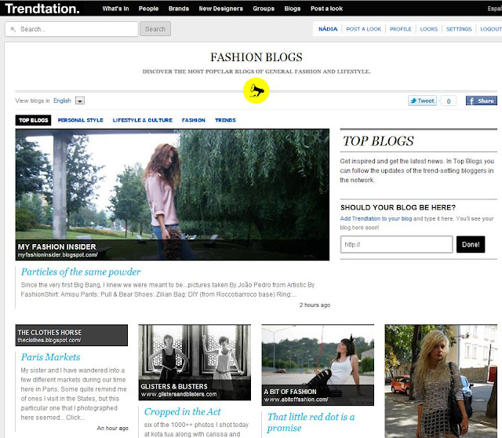Open the blonde woman street photo thumbnail

tap(441, 381)
